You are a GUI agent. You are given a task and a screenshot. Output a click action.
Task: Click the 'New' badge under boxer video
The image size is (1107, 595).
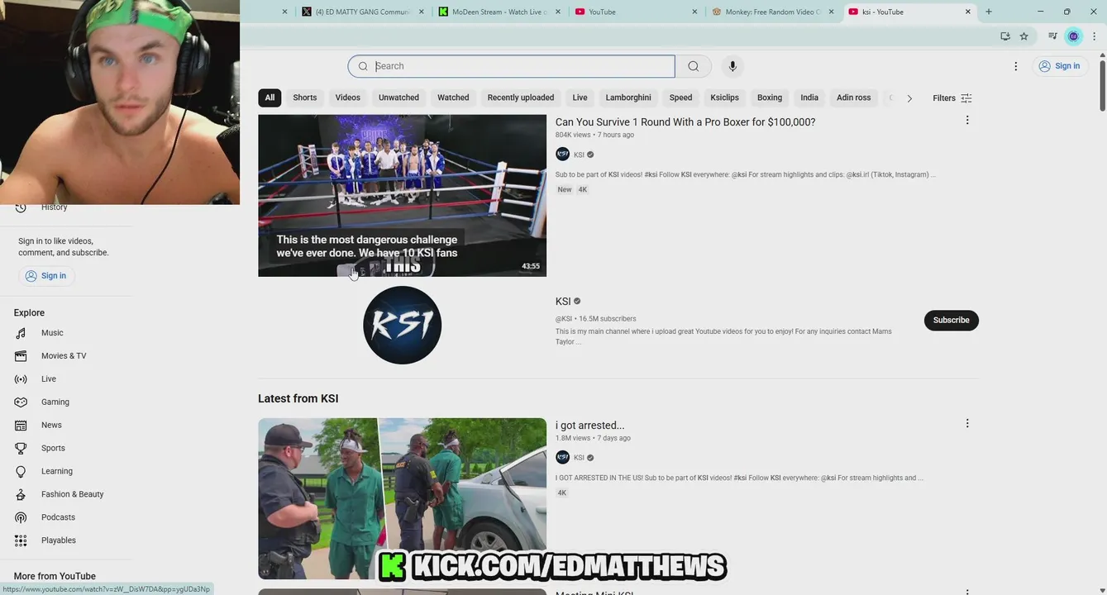[565, 190]
